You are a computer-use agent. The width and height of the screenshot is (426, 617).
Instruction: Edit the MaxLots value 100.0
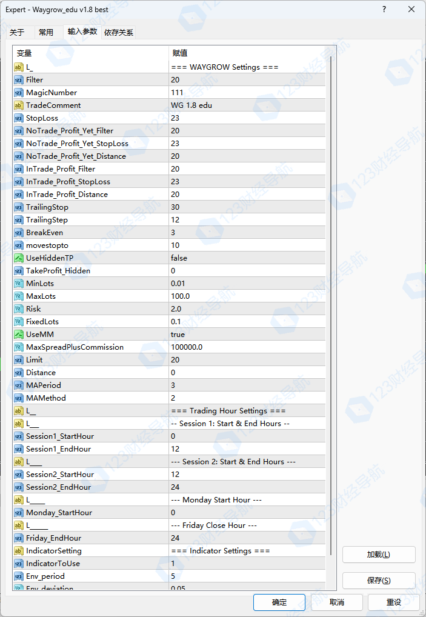pyautogui.click(x=247, y=296)
